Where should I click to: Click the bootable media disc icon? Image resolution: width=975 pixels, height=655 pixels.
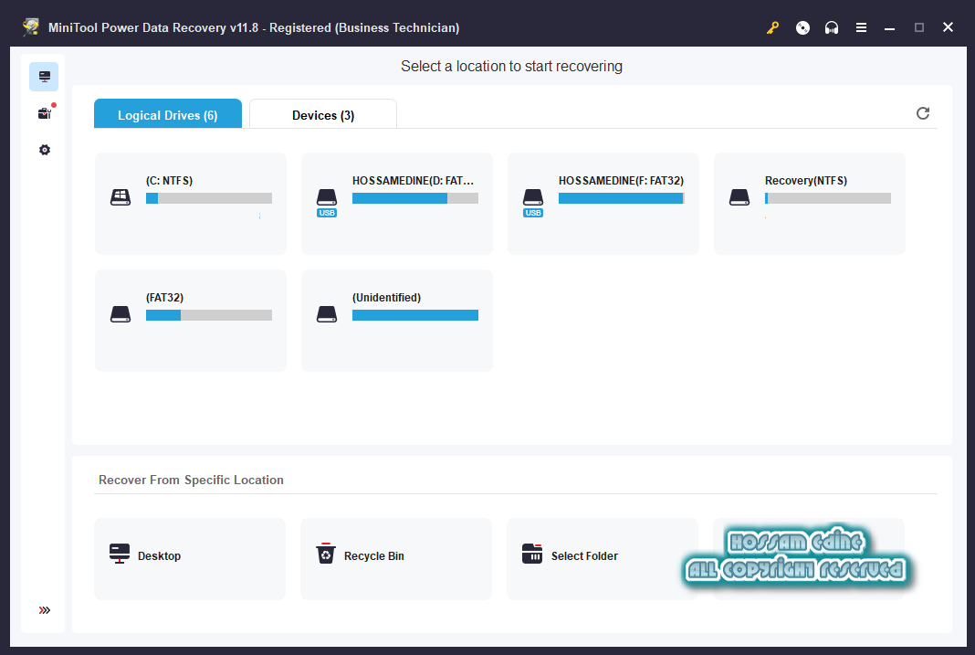click(x=802, y=28)
